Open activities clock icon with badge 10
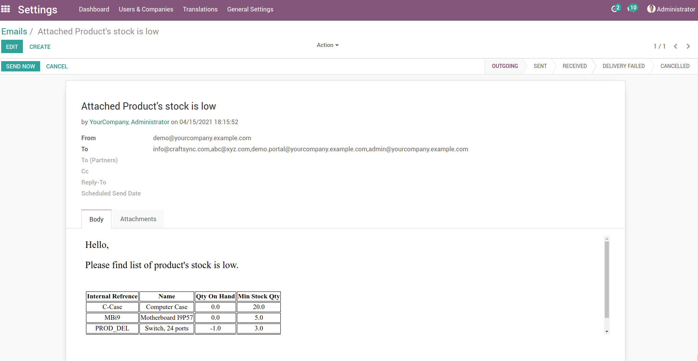Viewport: 698px width, 361px height. click(x=631, y=8)
